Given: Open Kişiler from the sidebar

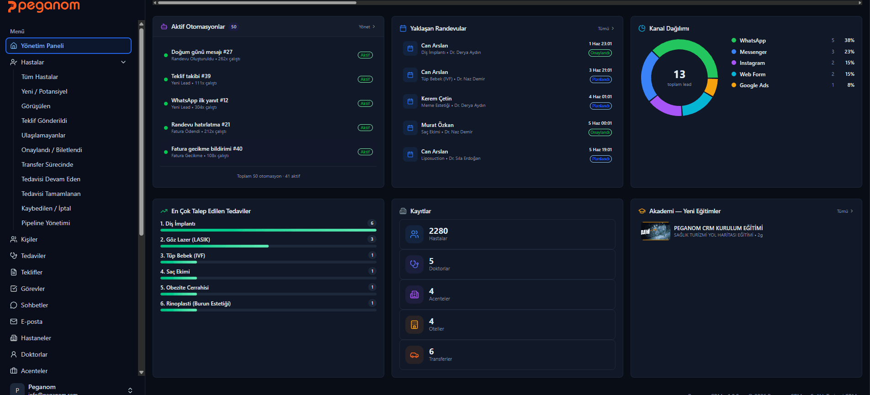Looking at the screenshot, I should click(x=29, y=239).
